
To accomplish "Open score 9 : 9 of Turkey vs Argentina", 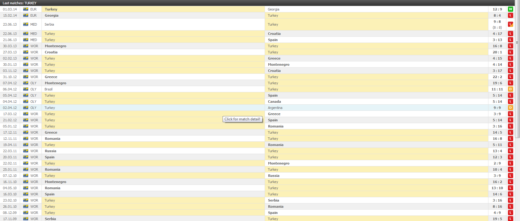I will coord(497,108).
